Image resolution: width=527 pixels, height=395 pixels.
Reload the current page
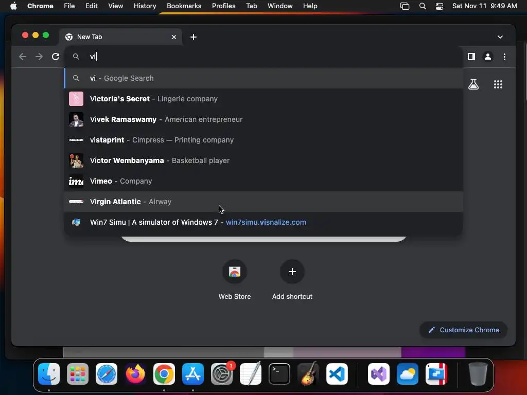56,57
